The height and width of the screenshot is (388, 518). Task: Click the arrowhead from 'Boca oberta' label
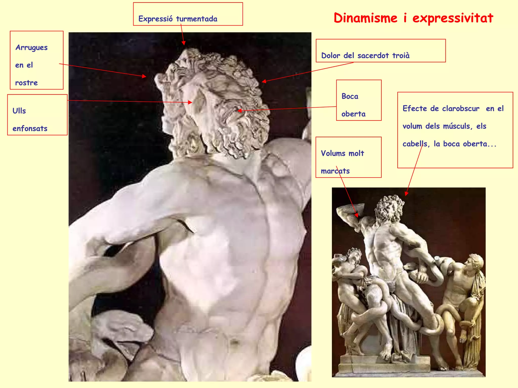point(240,111)
